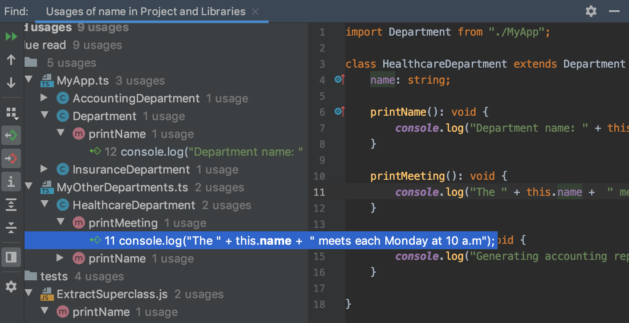Select the line 12 console.log usage

click(166, 152)
